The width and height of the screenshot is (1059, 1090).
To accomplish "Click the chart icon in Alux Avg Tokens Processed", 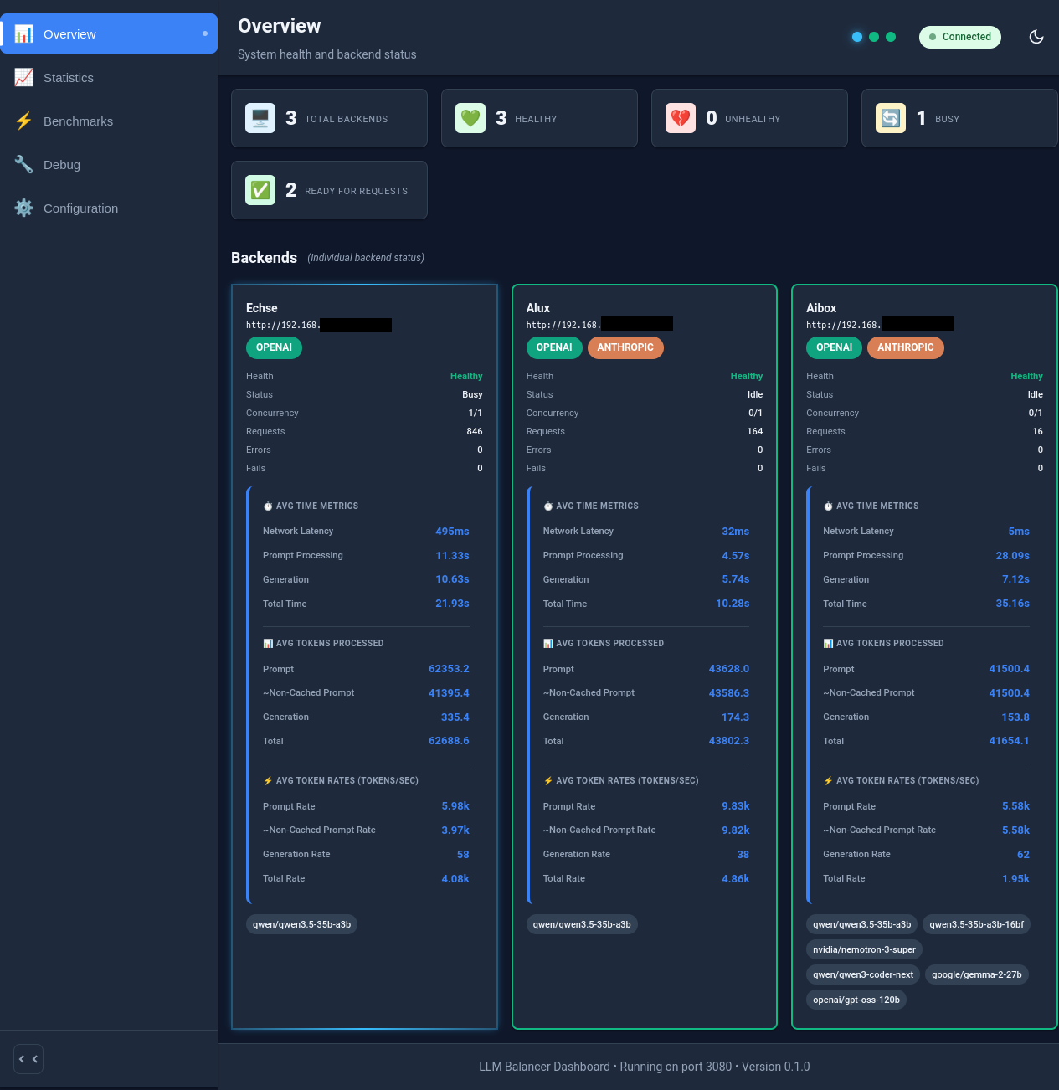I will [x=548, y=644].
